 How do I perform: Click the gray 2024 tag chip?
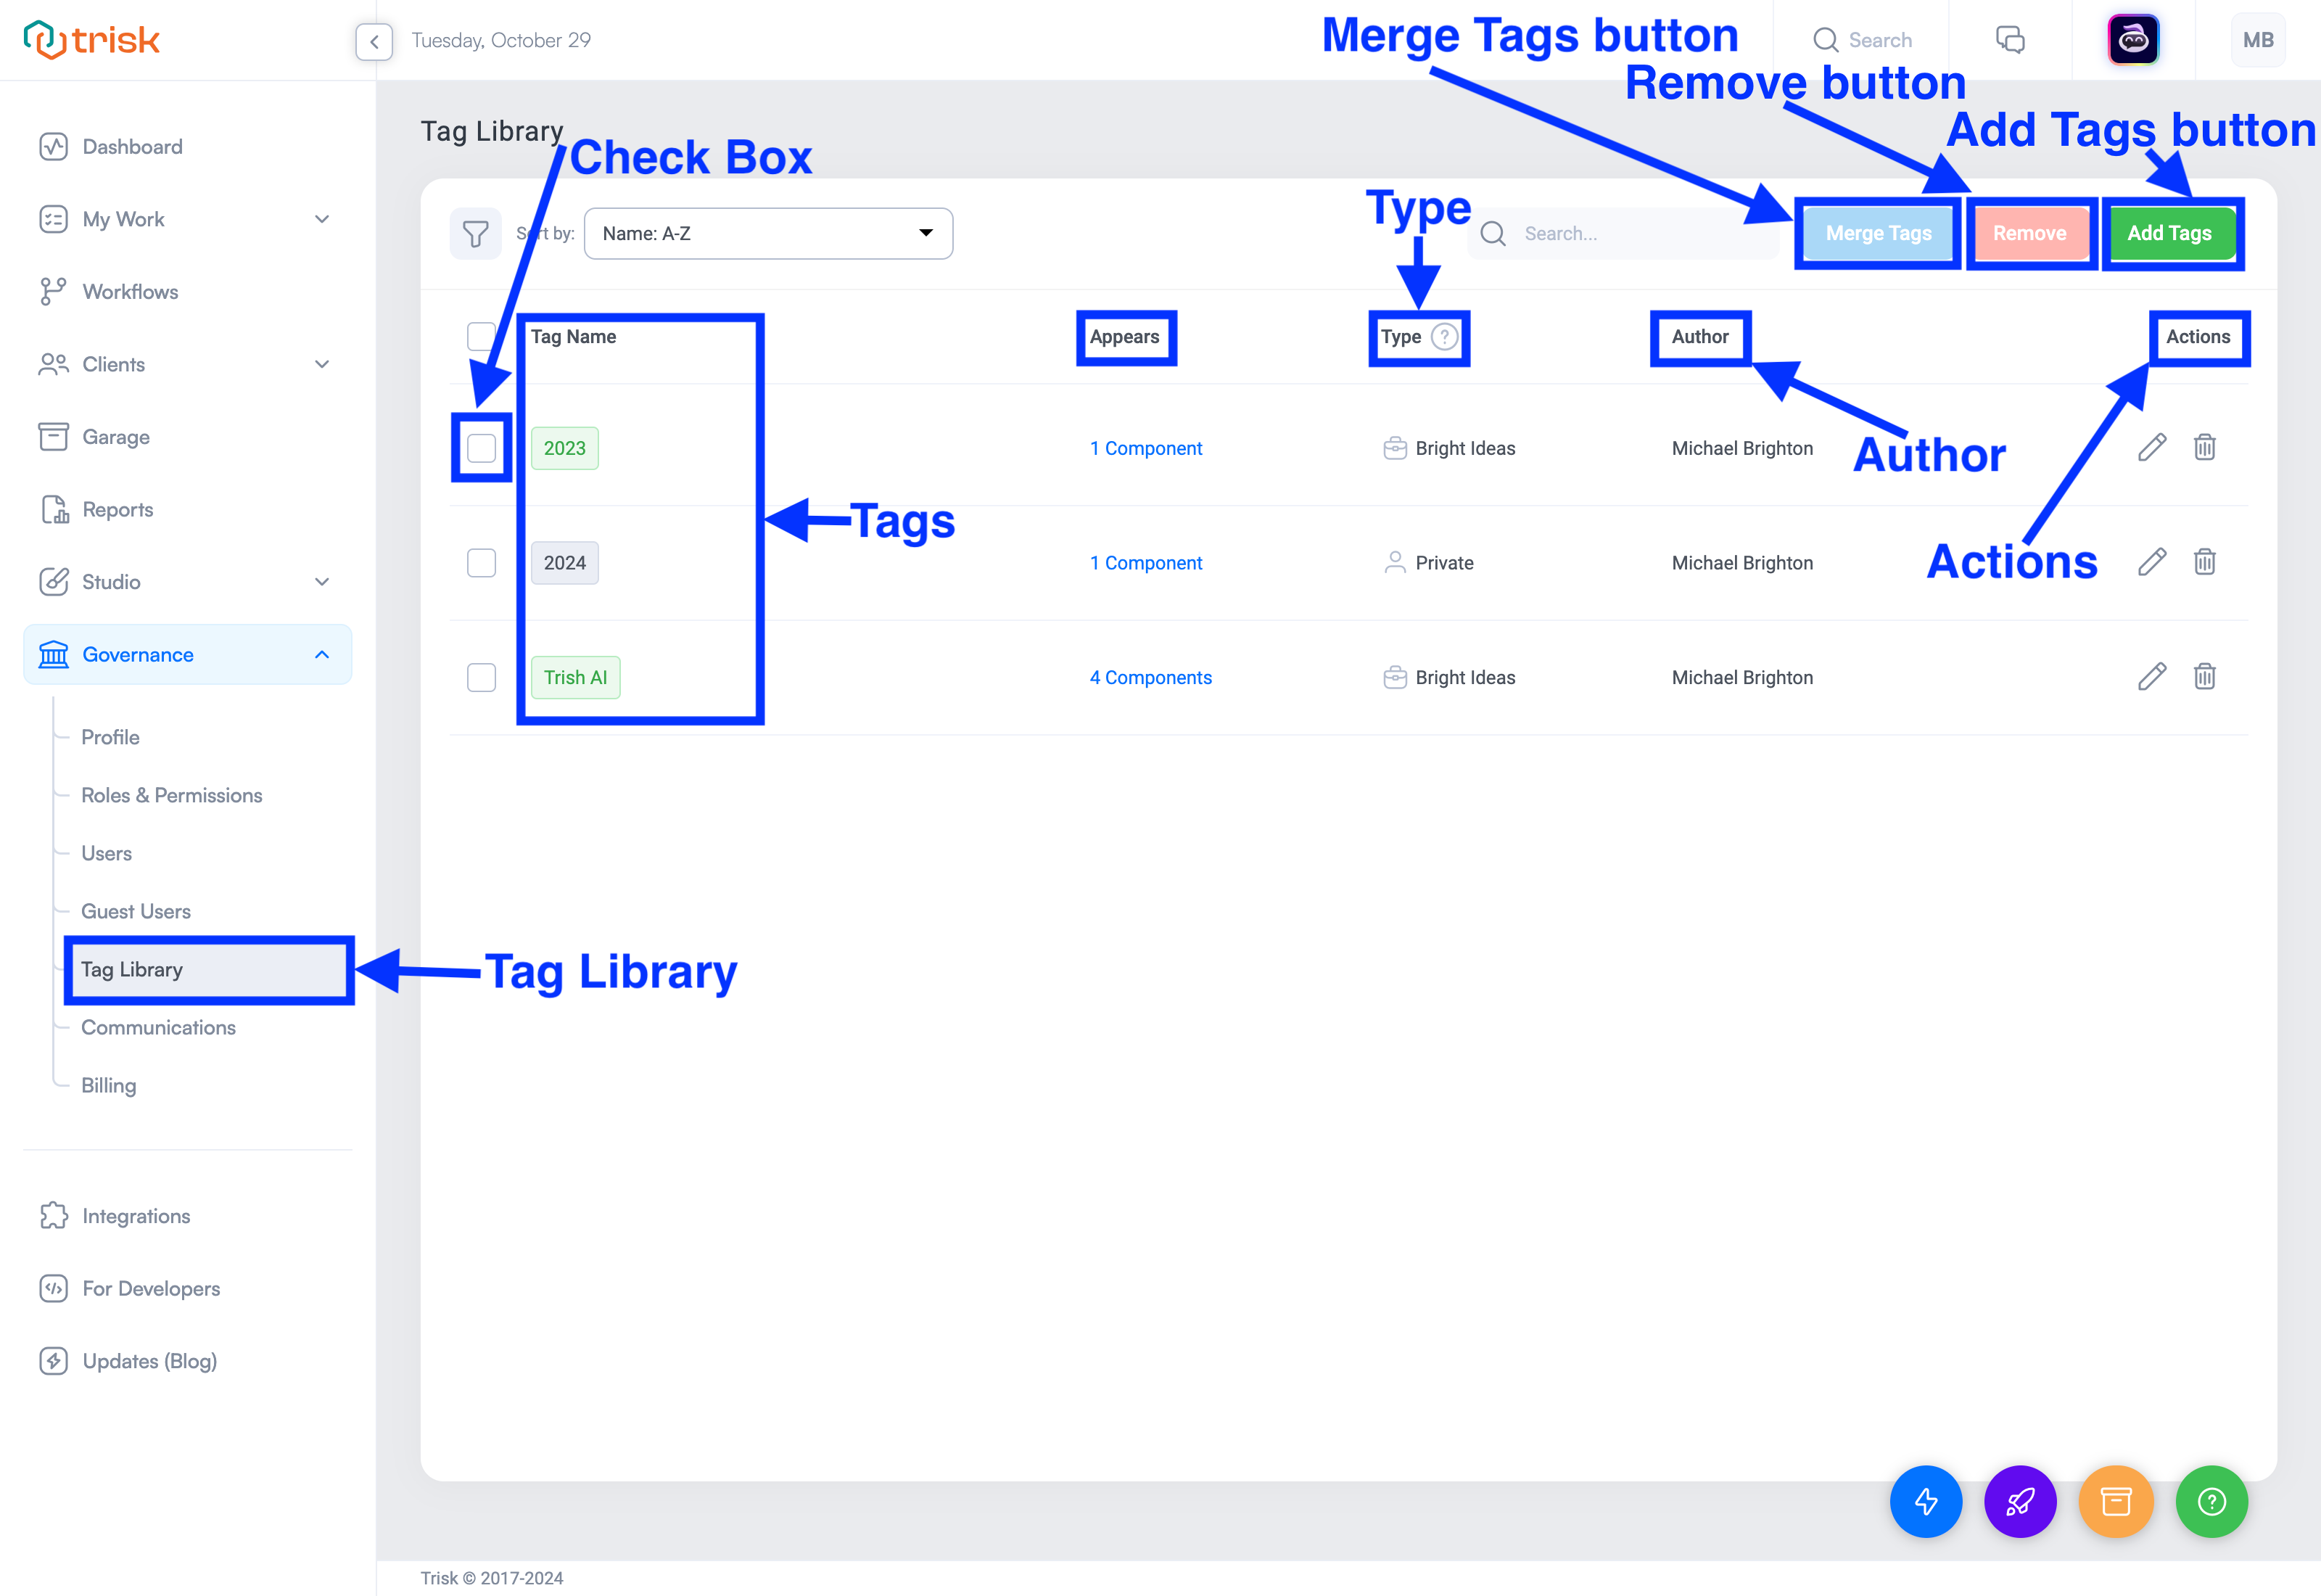point(564,563)
